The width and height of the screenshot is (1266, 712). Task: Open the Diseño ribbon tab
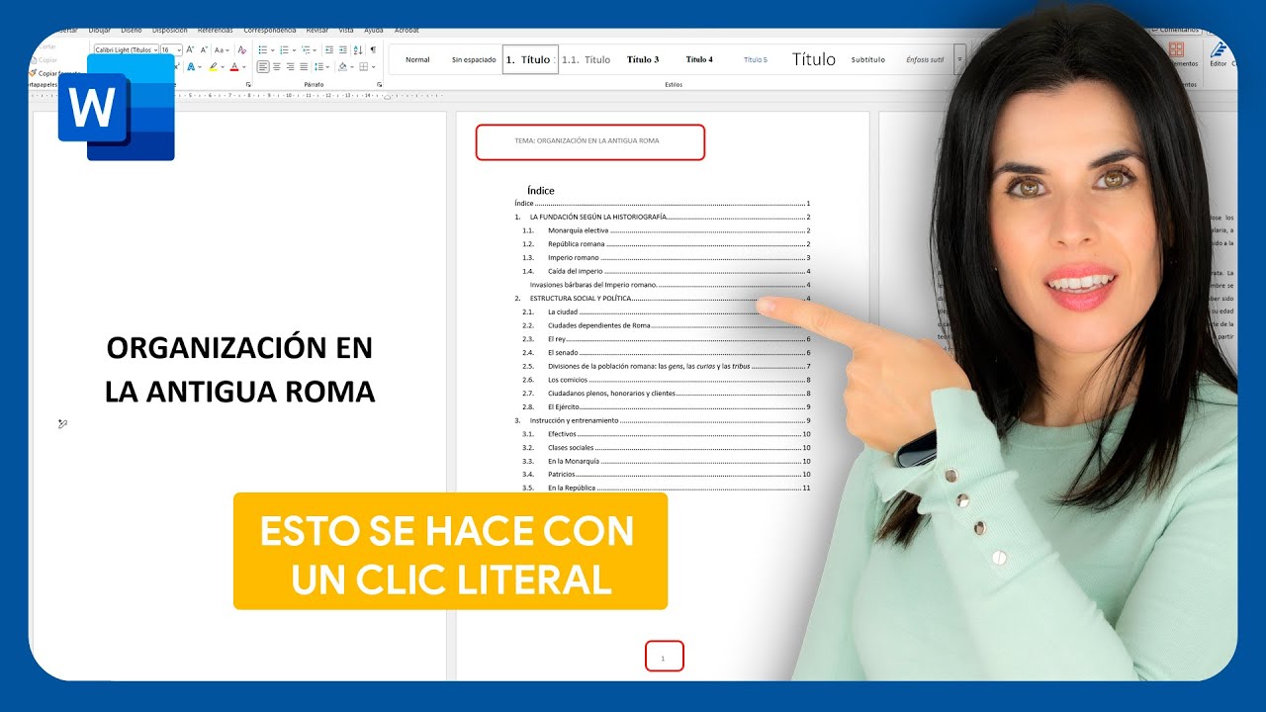coord(132,31)
